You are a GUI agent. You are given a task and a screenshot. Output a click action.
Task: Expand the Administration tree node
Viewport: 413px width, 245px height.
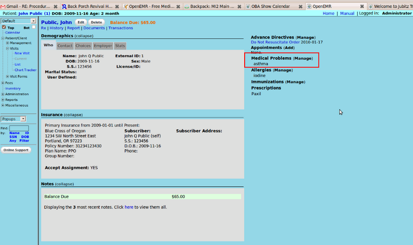pos(3,94)
